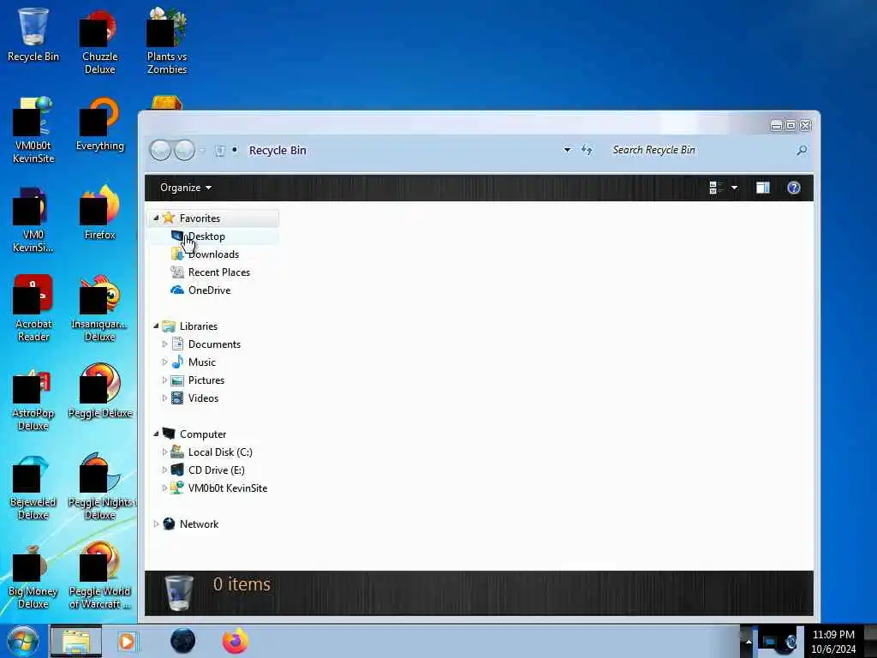Click the Explorer Forward navigation button

[185, 150]
